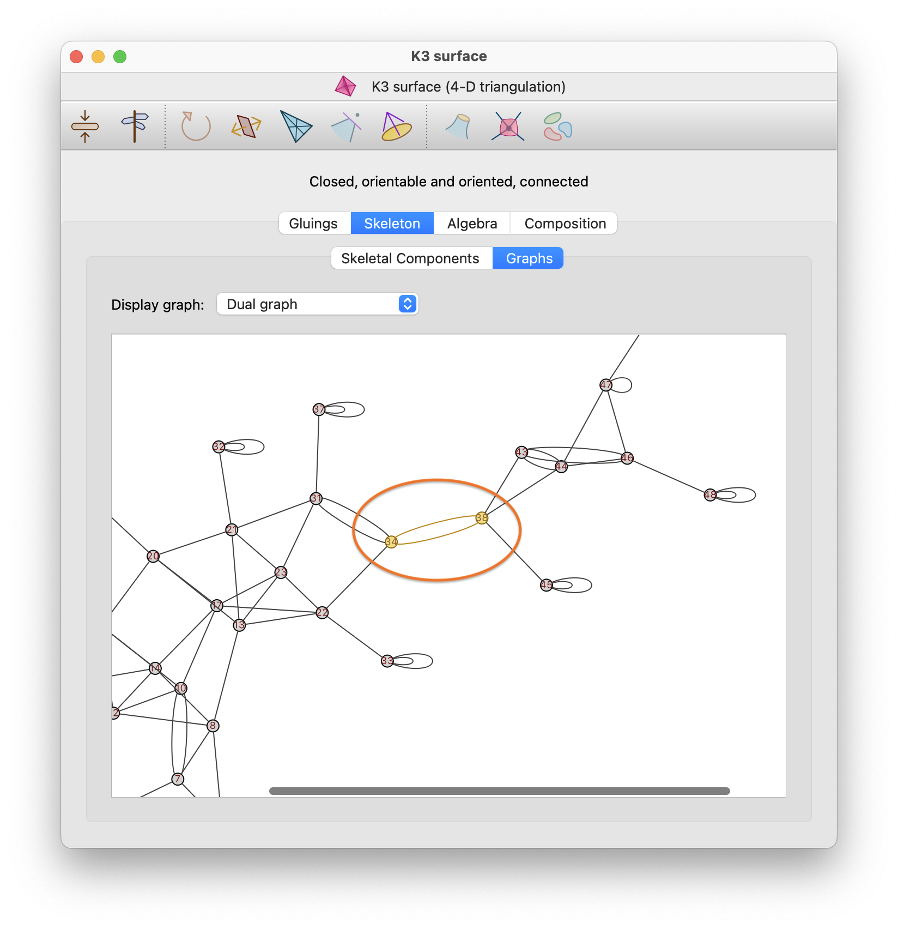898x929 pixels.
Task: Select the Skeletal Components sub-tab
Action: pos(410,258)
